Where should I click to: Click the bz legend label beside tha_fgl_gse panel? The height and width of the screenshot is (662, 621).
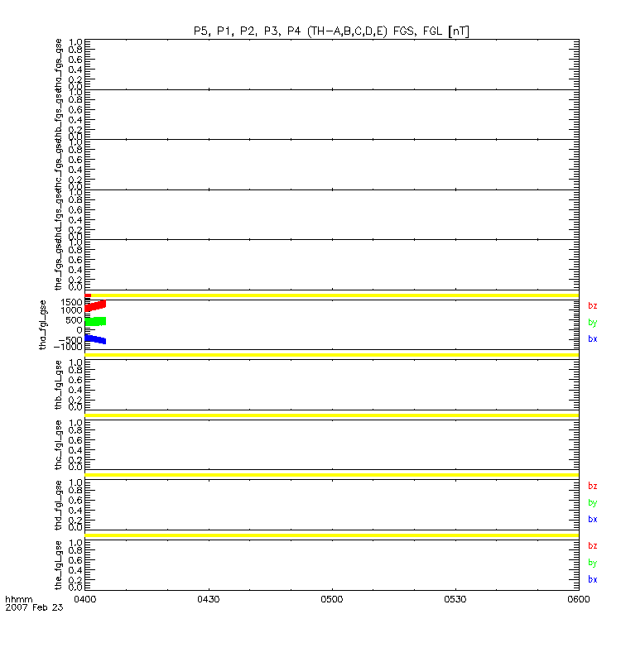click(592, 305)
